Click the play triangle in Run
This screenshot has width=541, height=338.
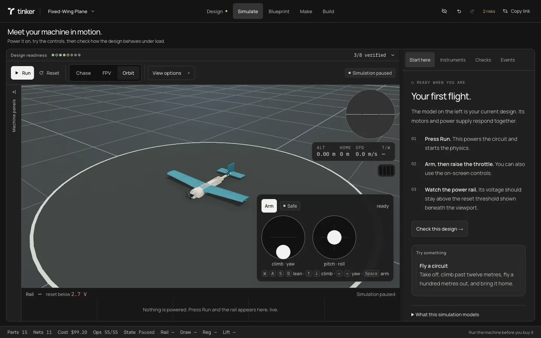17,73
